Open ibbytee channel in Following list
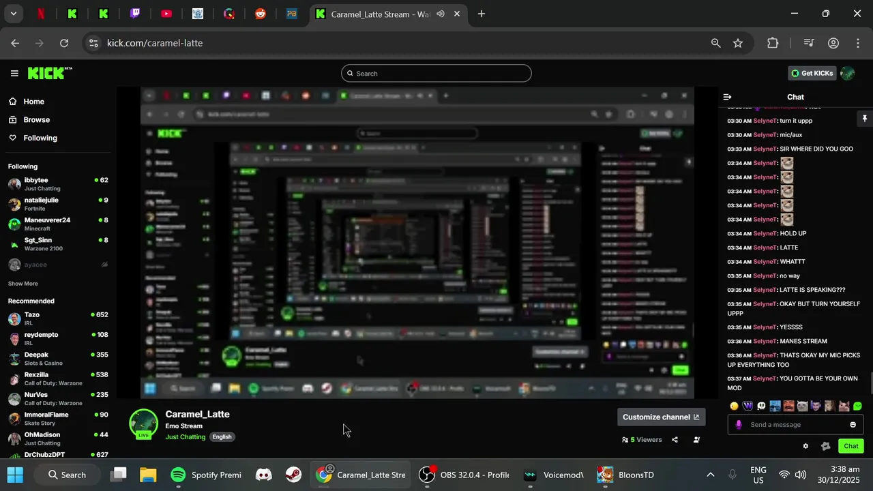 coord(58,184)
